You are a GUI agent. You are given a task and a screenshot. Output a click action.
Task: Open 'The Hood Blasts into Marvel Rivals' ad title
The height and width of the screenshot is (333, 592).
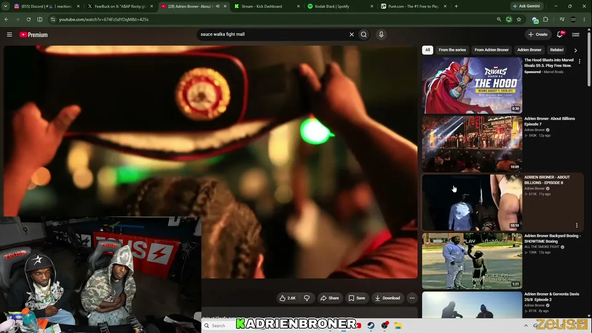point(549,63)
